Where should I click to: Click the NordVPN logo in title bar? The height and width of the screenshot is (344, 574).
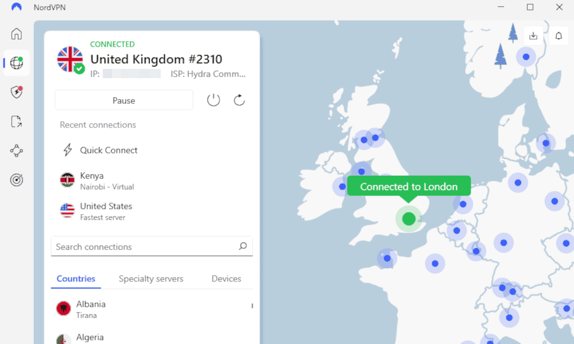tap(17, 7)
